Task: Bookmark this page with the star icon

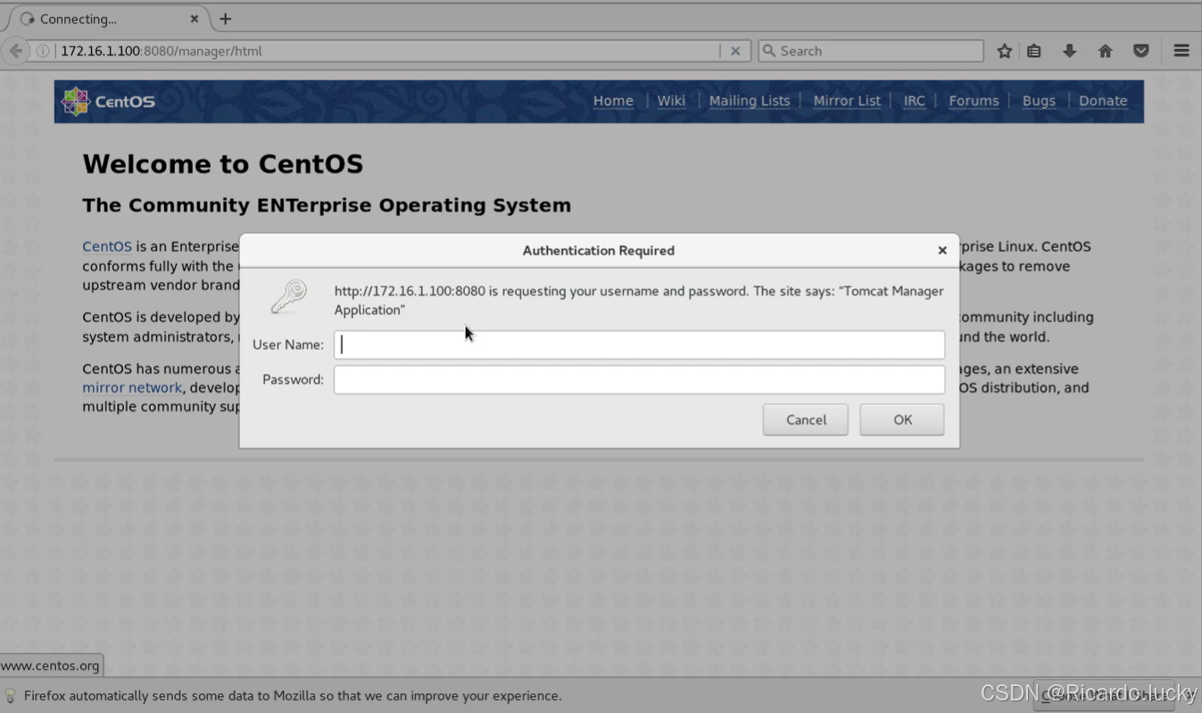Action: click(x=1005, y=51)
